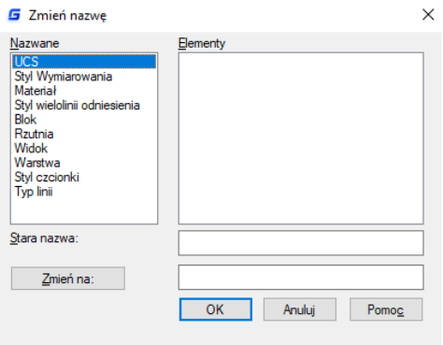
Task: Select UCS in the Nazwane list
Action: click(84, 62)
